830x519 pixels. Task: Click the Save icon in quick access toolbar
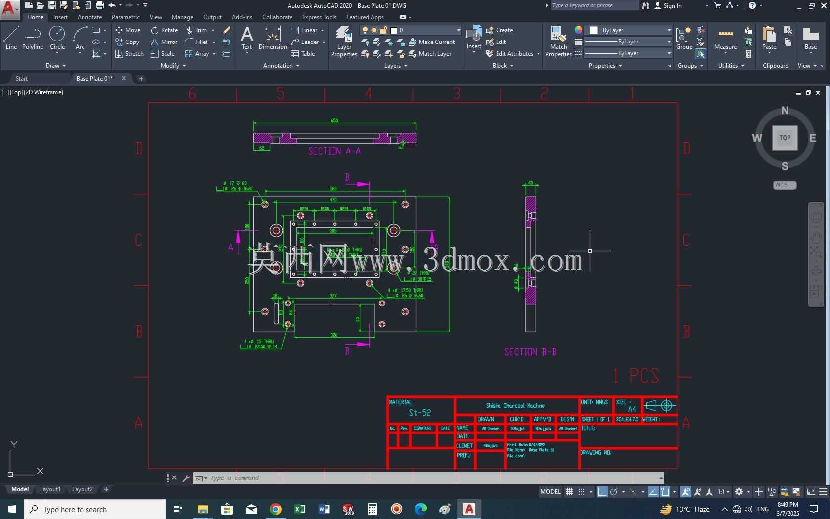[x=52, y=5]
